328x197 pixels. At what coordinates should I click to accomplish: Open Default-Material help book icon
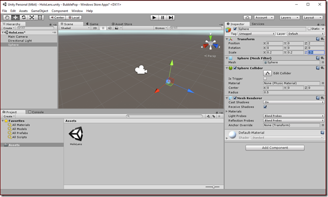(x=322, y=132)
